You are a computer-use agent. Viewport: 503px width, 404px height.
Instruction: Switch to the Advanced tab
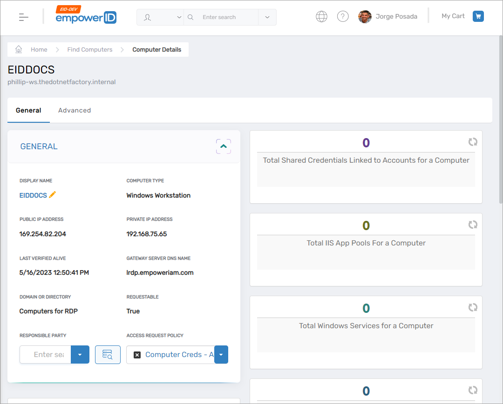coord(75,110)
